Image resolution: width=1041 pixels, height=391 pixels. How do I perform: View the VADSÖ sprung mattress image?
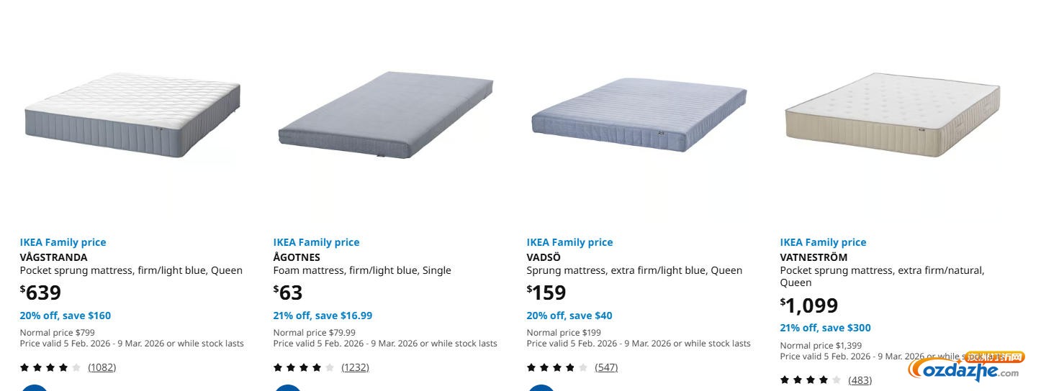639,115
